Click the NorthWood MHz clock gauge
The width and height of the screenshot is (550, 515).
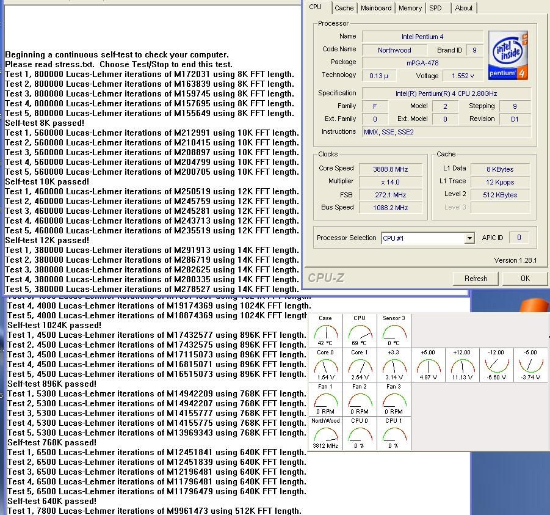[325, 433]
